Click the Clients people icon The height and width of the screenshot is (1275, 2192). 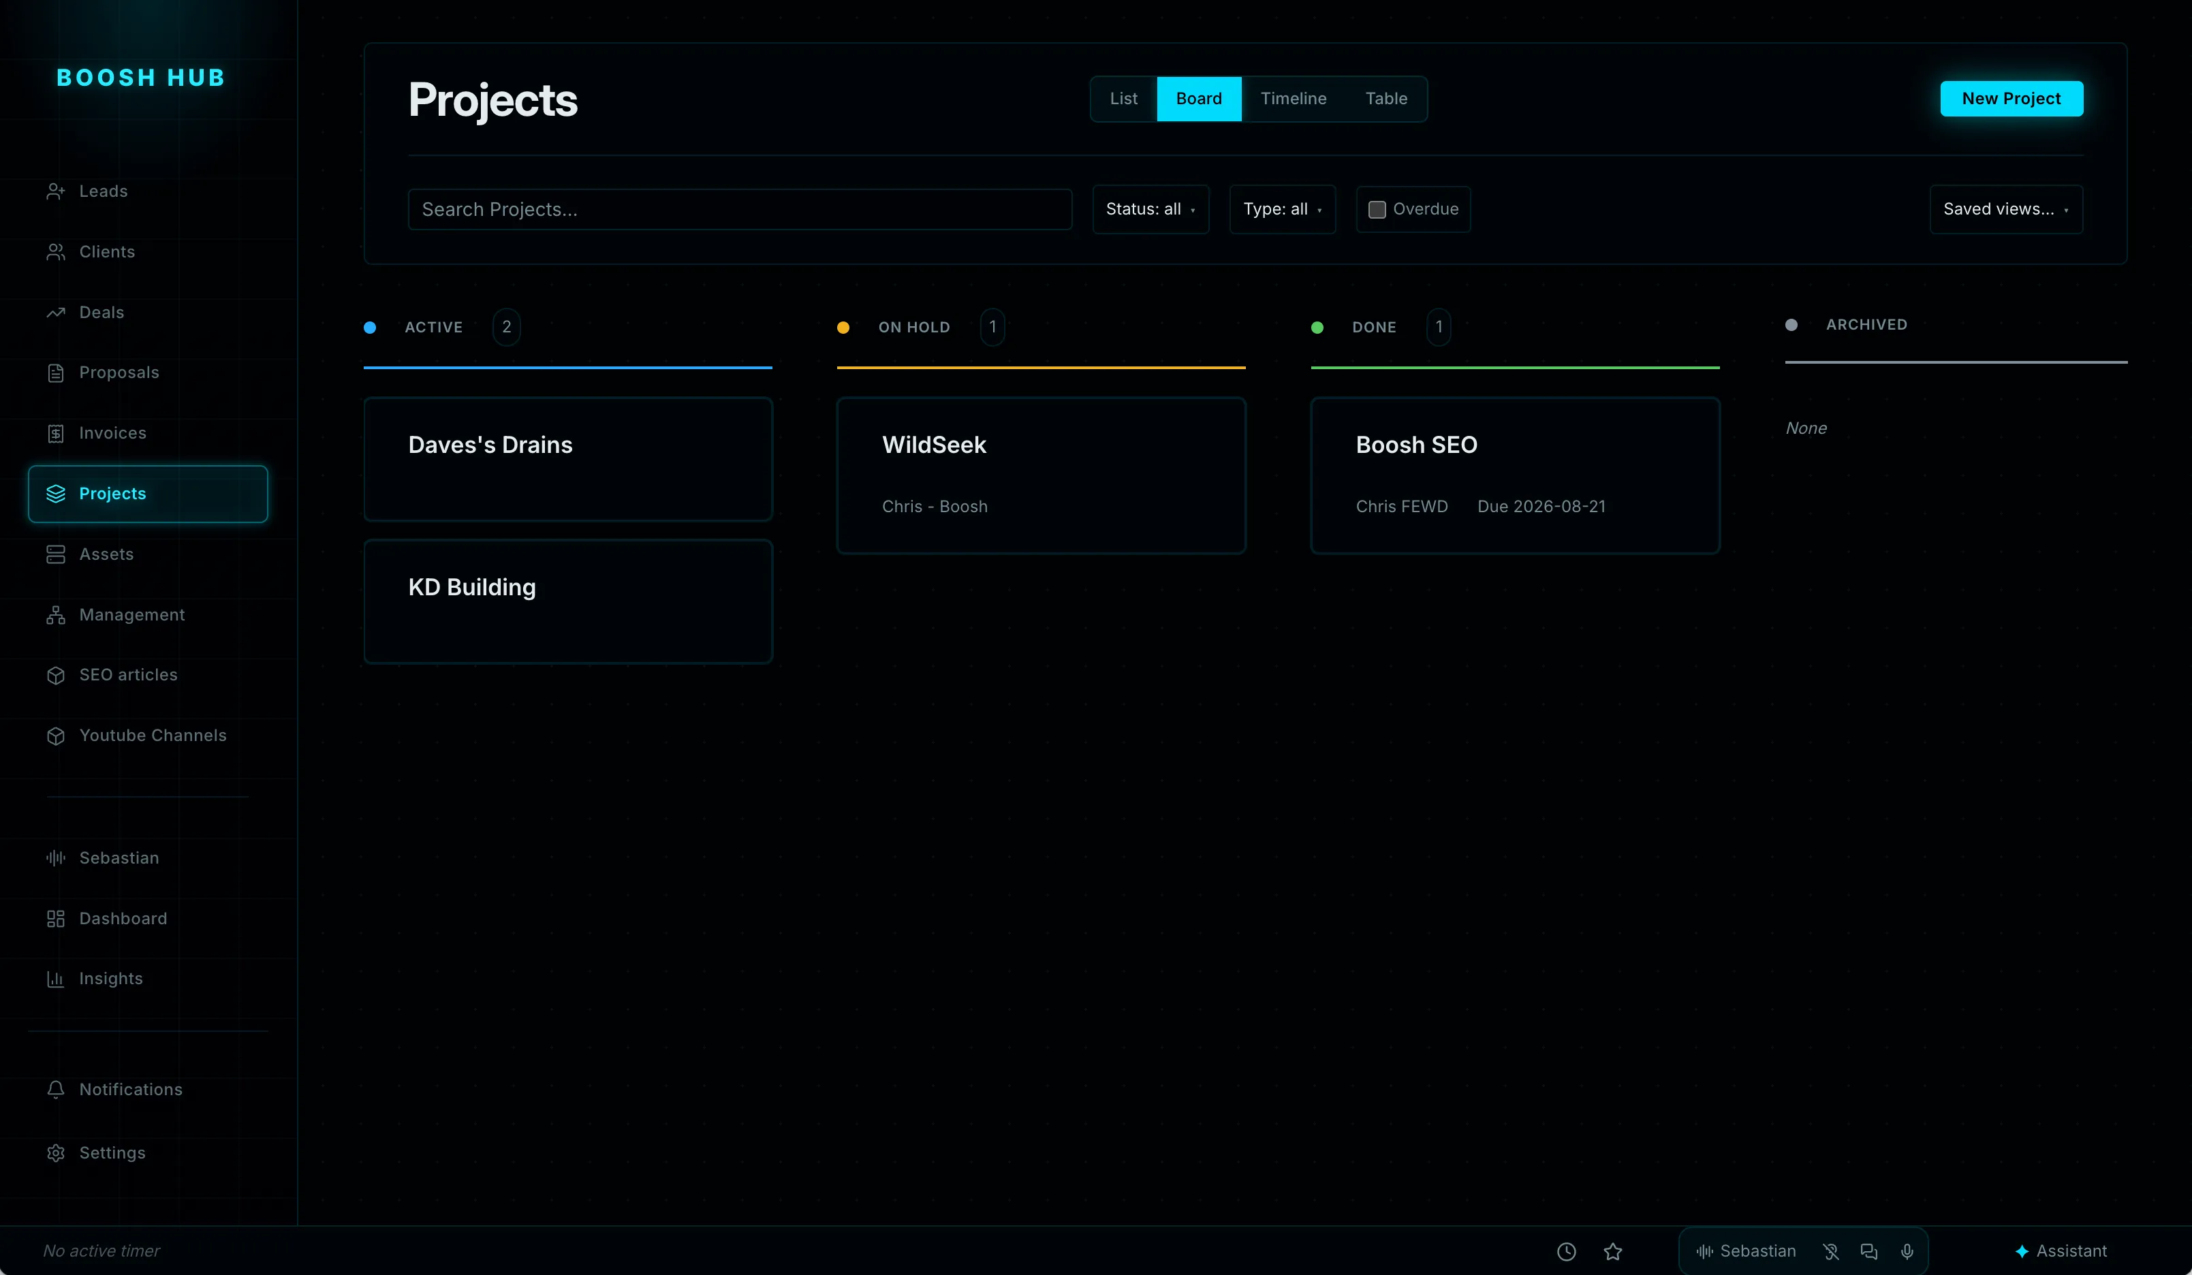56,252
